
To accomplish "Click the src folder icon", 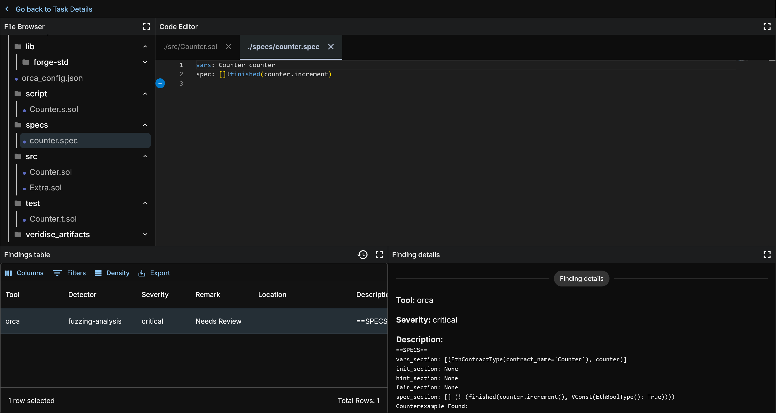I will [x=18, y=156].
